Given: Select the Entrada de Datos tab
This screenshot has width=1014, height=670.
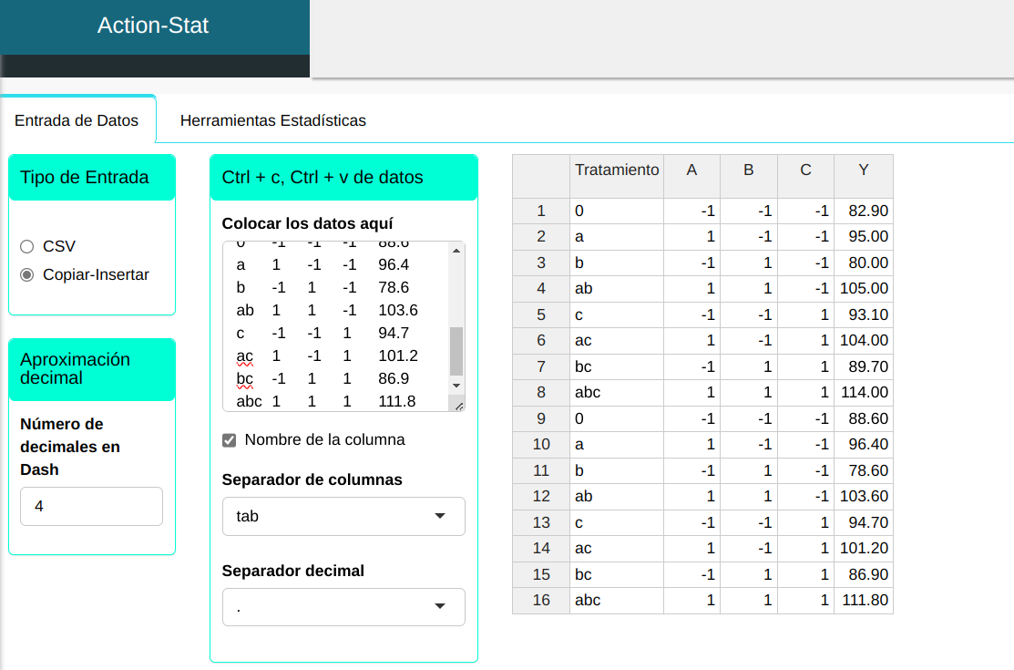Looking at the screenshot, I should pos(77,120).
